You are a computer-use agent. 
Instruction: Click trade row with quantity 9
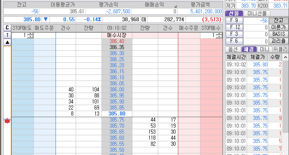[x=254, y=118]
